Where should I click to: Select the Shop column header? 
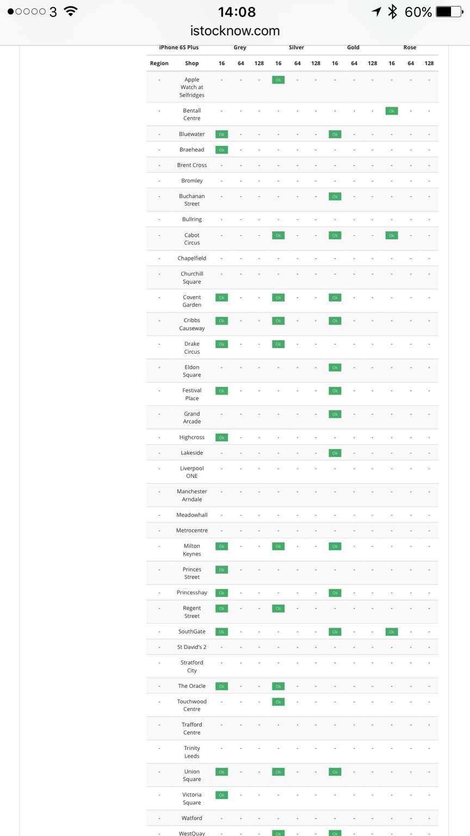click(191, 64)
